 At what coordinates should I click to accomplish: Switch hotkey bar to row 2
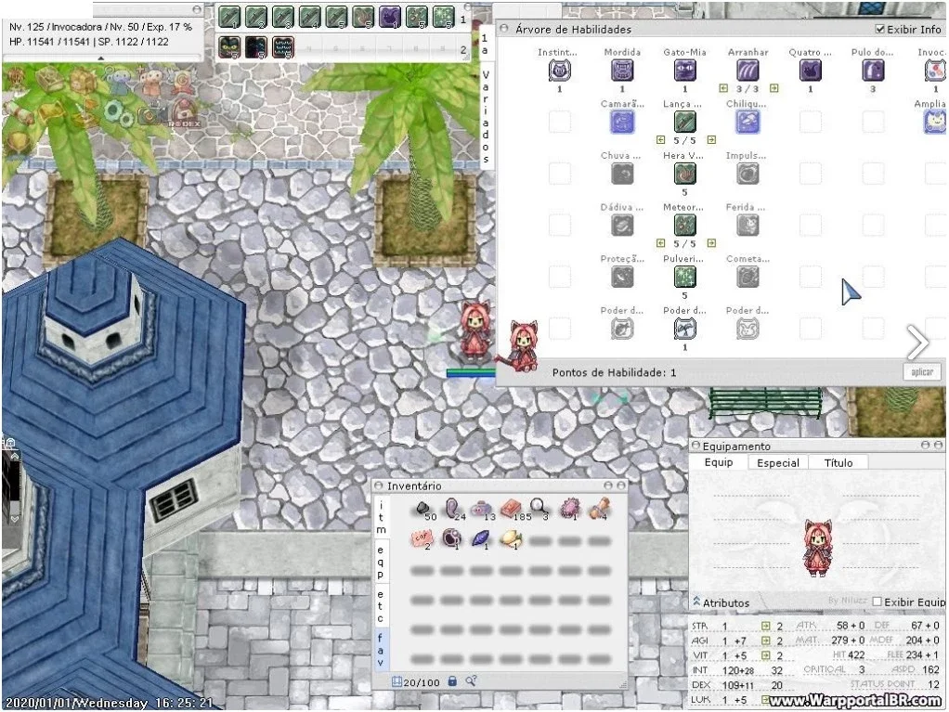(x=463, y=49)
